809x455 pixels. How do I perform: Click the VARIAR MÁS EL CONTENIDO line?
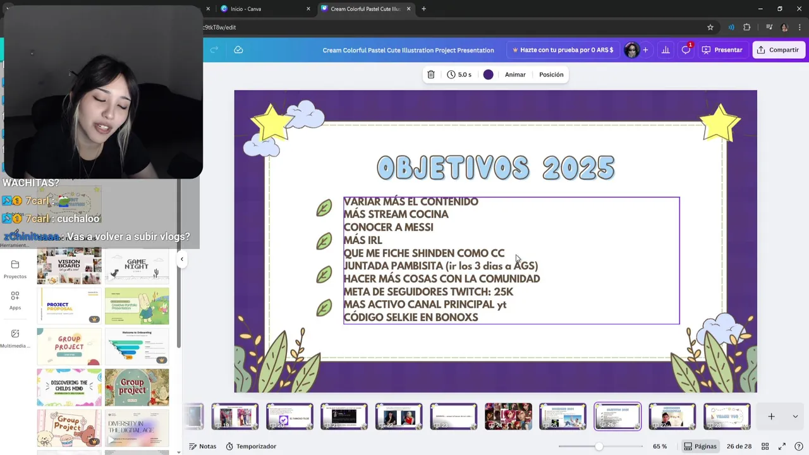(411, 202)
